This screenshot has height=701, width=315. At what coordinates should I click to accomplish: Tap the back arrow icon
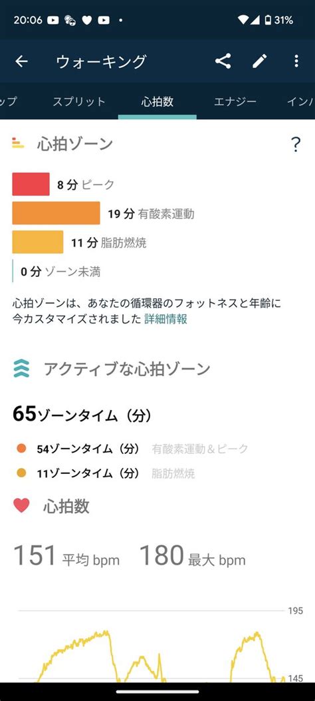(x=21, y=61)
